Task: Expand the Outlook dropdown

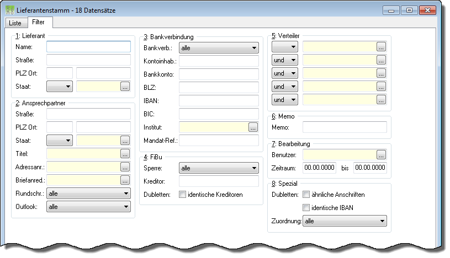Action: (88, 207)
